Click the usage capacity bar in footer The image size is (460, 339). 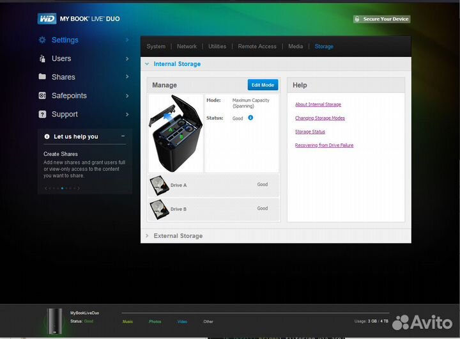(x=255, y=313)
